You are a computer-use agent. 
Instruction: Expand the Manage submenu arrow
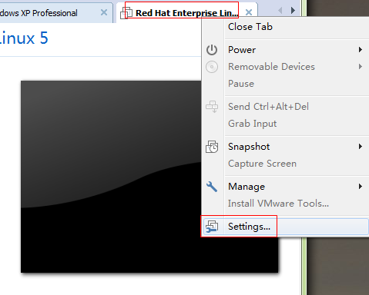(x=361, y=187)
